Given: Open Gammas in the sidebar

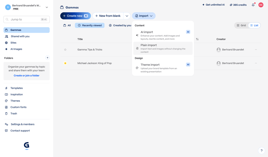Looking at the screenshot, I should pos(26,30).
